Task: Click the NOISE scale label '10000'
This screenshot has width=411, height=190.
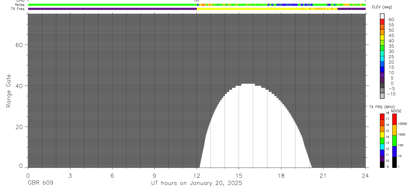Action: [402, 124]
